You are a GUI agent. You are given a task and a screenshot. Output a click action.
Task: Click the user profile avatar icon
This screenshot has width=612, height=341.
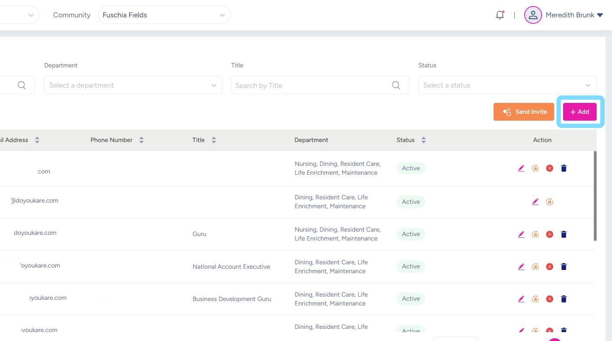533,15
